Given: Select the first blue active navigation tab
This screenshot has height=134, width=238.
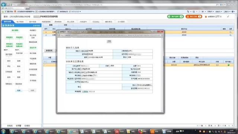Looking at the screenshot, I should (7, 22).
